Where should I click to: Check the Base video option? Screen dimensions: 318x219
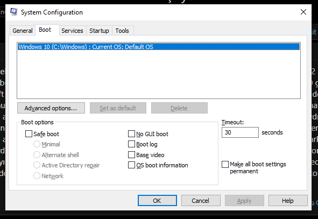pos(131,155)
